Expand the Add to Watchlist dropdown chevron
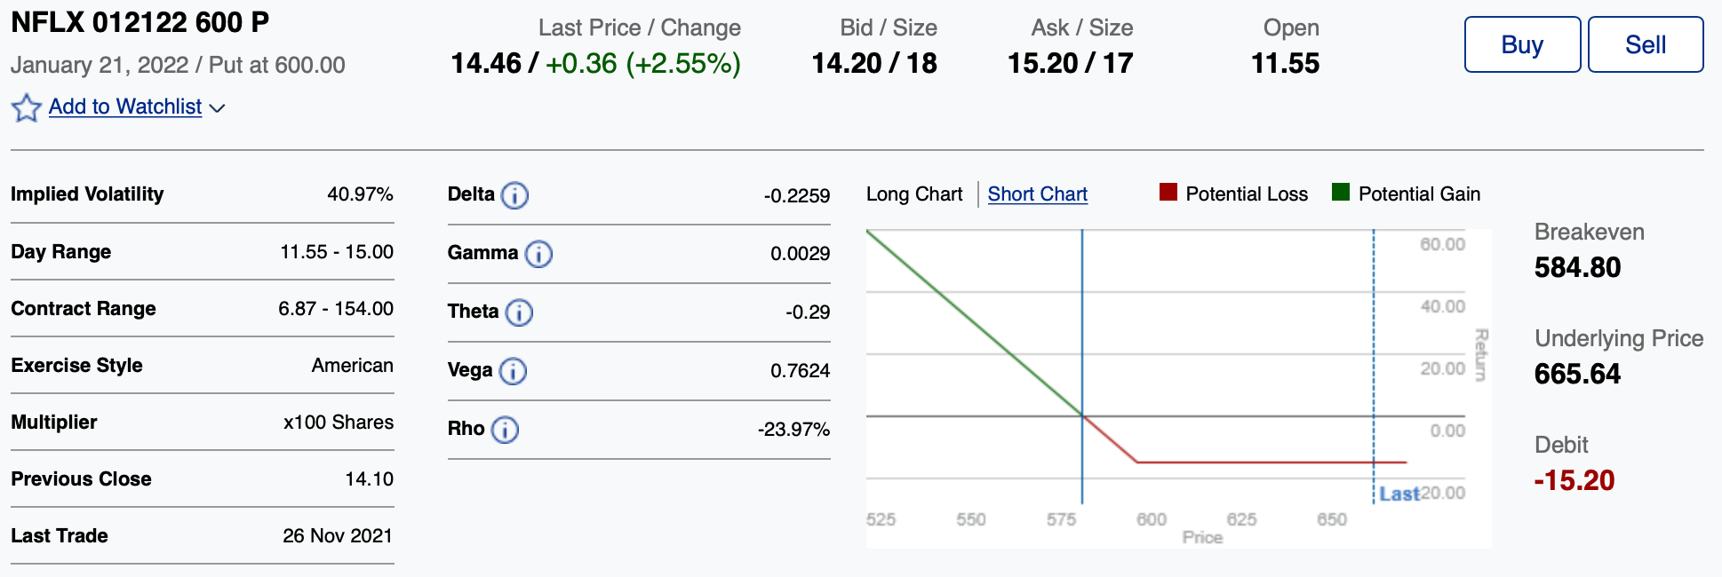Viewport: 1722px width, 577px height. (x=218, y=108)
